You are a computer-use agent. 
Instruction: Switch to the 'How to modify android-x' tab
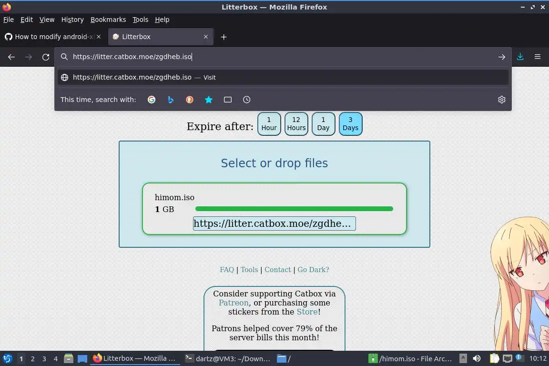[52, 37]
